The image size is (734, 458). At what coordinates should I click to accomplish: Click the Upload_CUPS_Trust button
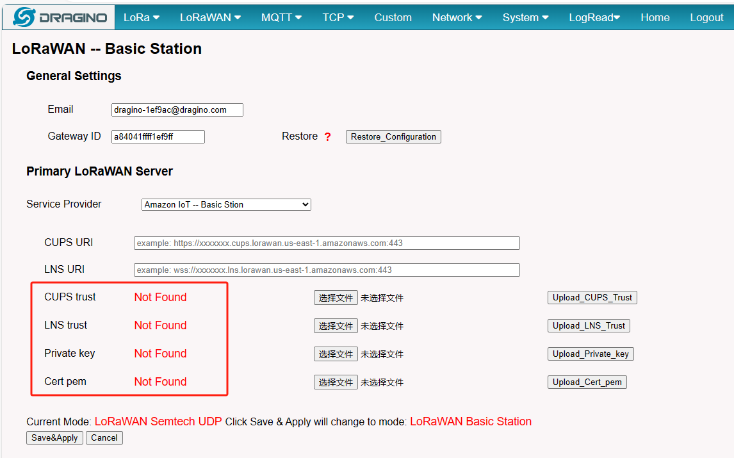pos(592,297)
